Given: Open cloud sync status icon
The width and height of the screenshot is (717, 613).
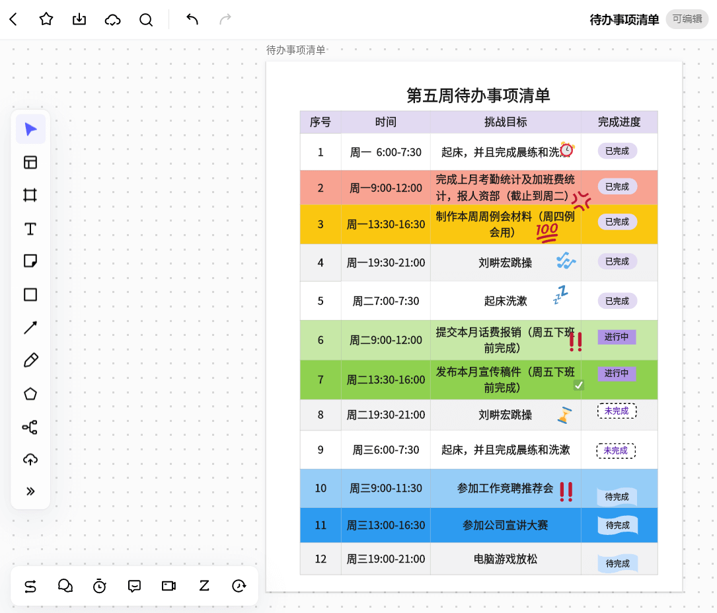Looking at the screenshot, I should tap(112, 20).
